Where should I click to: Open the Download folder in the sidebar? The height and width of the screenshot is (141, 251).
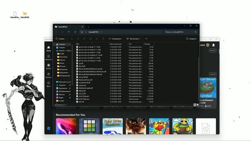63,57
